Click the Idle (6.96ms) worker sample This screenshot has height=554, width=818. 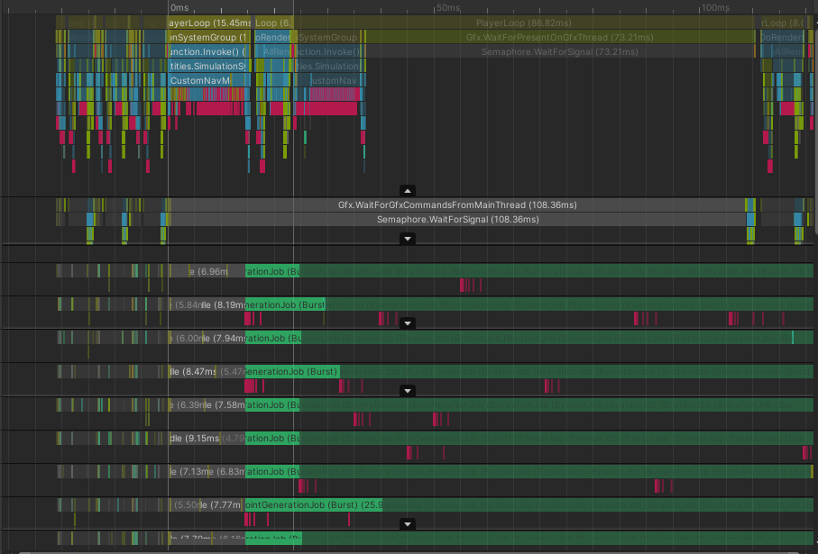pos(207,271)
